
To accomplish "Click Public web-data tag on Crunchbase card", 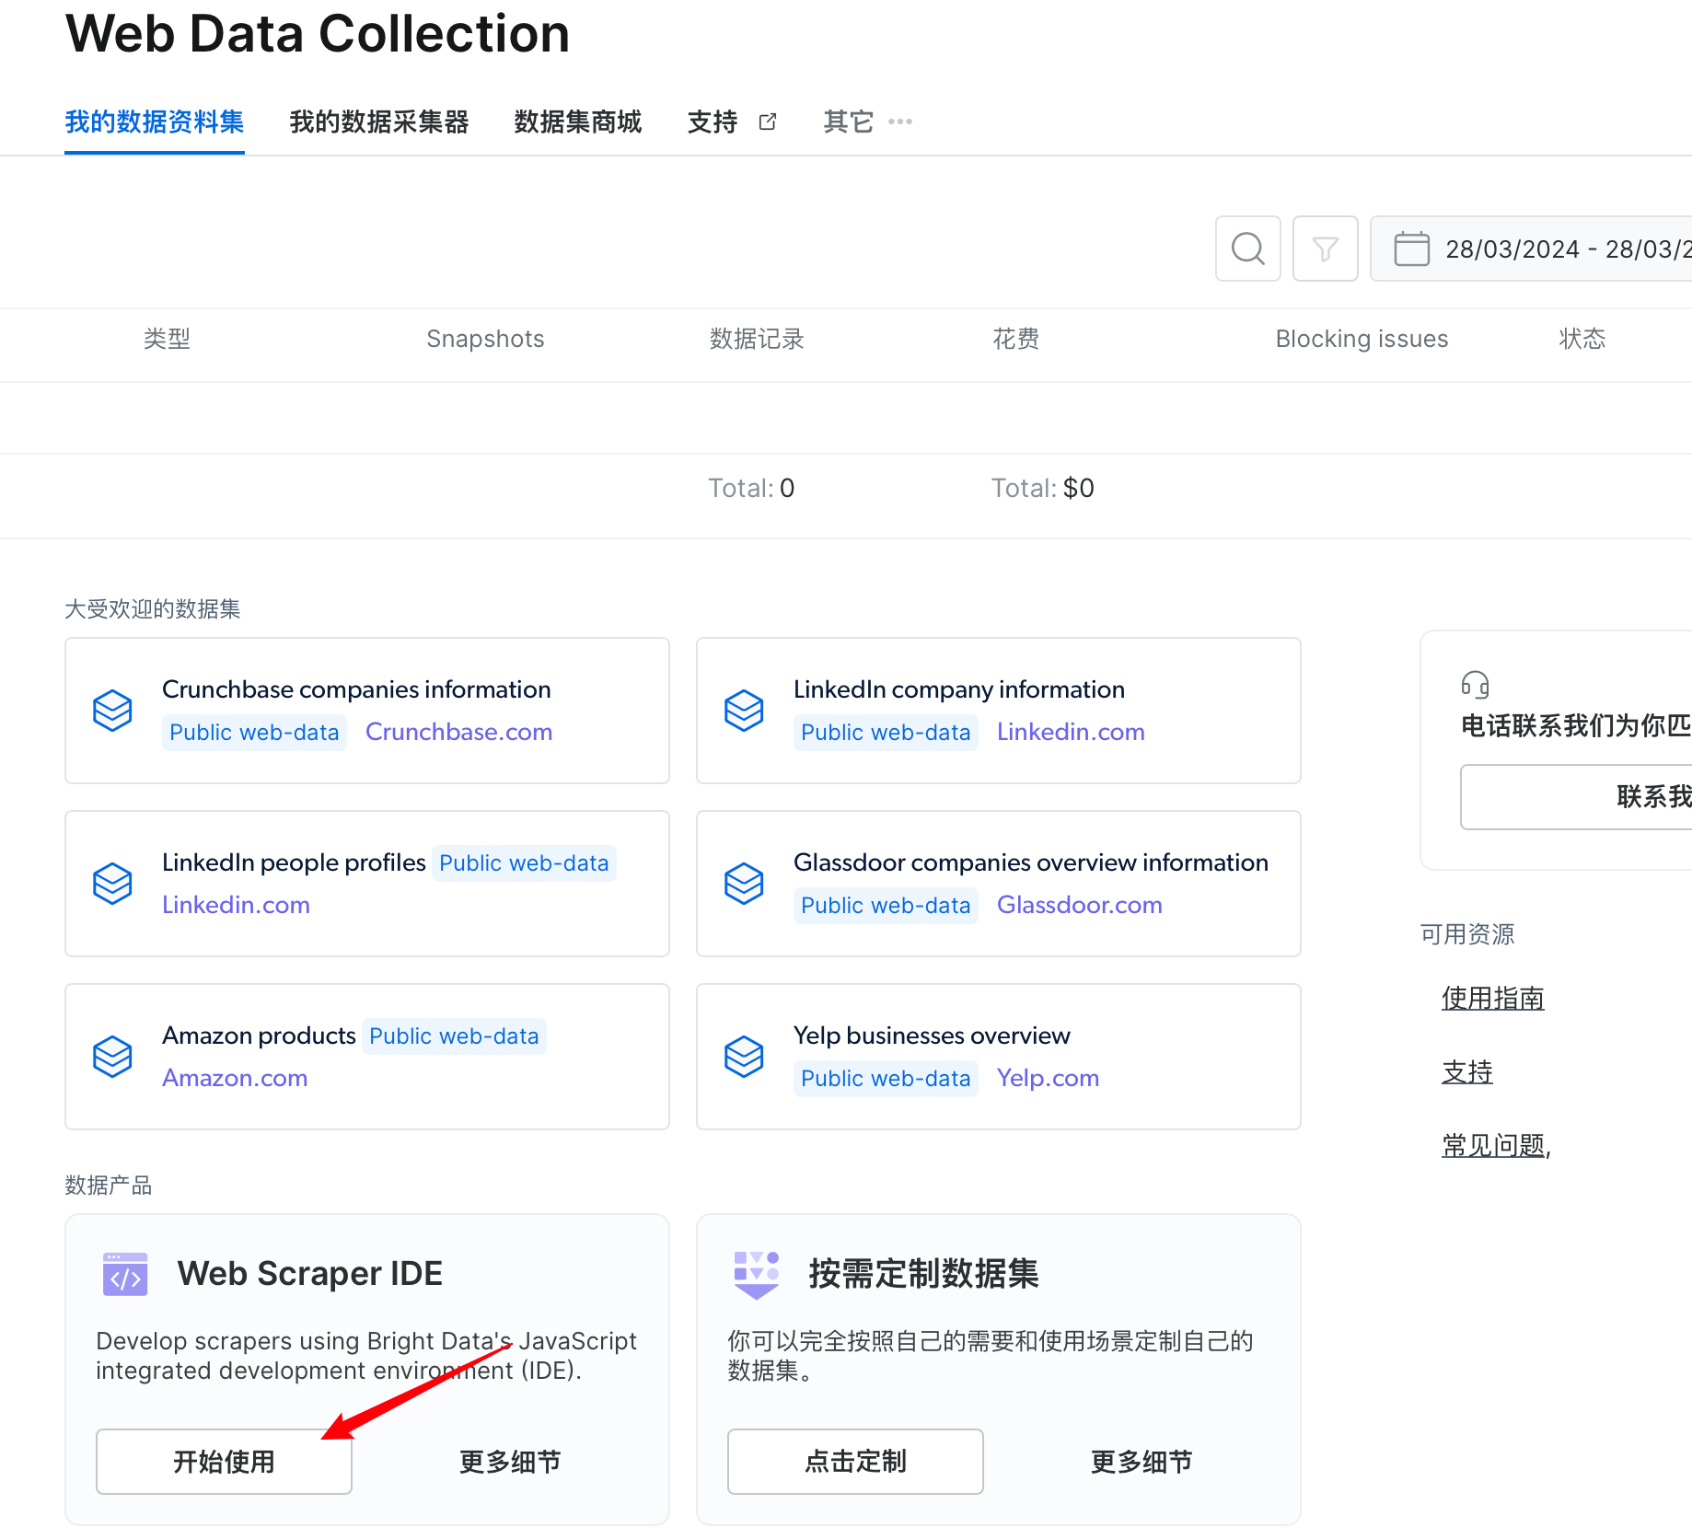I will (254, 733).
